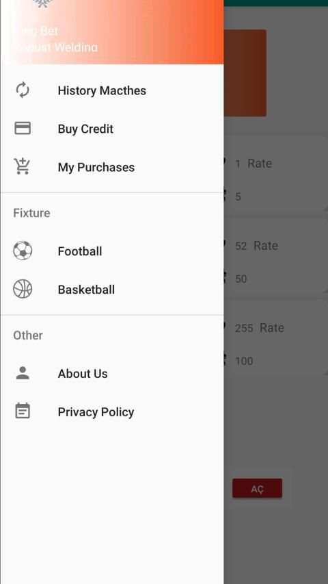Select the 1 Rate credit card

[x=275, y=176]
